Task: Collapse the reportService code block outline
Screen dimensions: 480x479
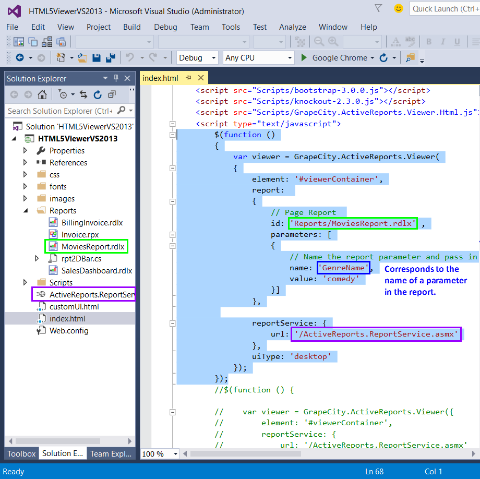Action: click(x=173, y=323)
